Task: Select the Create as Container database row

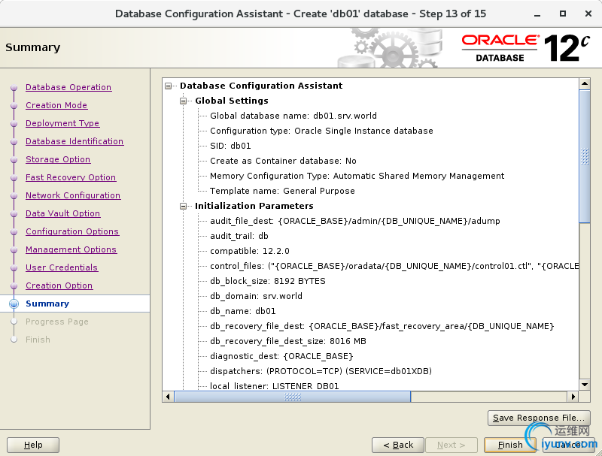Action: tap(283, 161)
